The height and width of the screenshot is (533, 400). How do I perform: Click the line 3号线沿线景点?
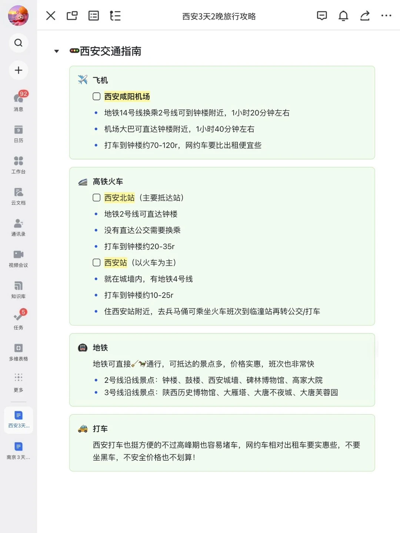pos(221,392)
